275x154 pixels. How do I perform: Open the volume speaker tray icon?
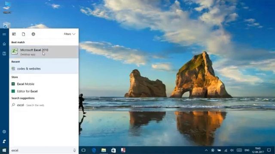[232, 150]
